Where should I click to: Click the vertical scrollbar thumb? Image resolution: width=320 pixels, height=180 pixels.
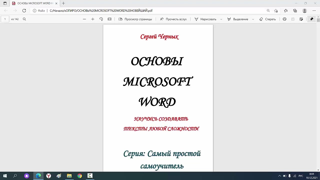tap(318, 20)
